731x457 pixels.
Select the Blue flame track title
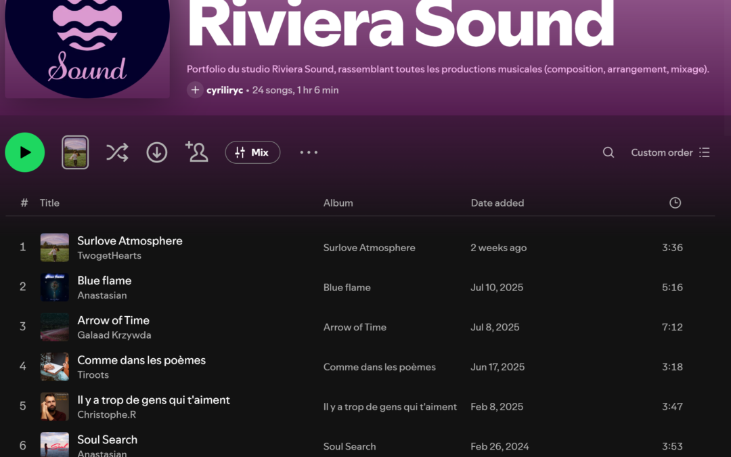pyautogui.click(x=104, y=280)
